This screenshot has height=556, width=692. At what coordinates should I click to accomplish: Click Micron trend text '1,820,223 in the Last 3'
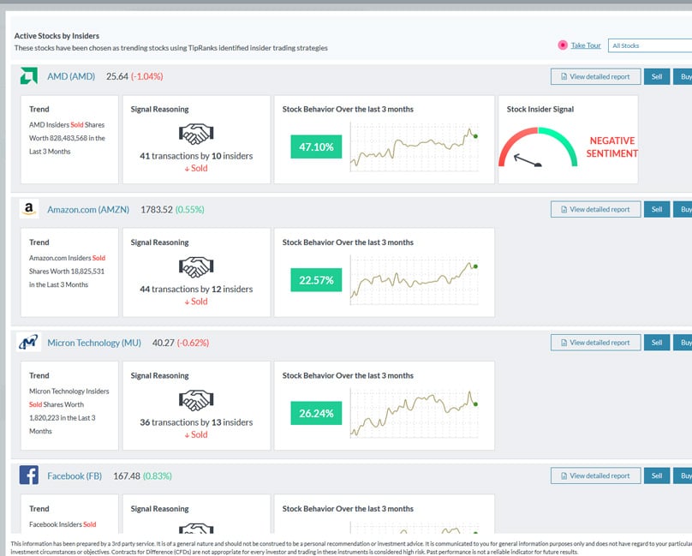pyautogui.click(x=63, y=418)
